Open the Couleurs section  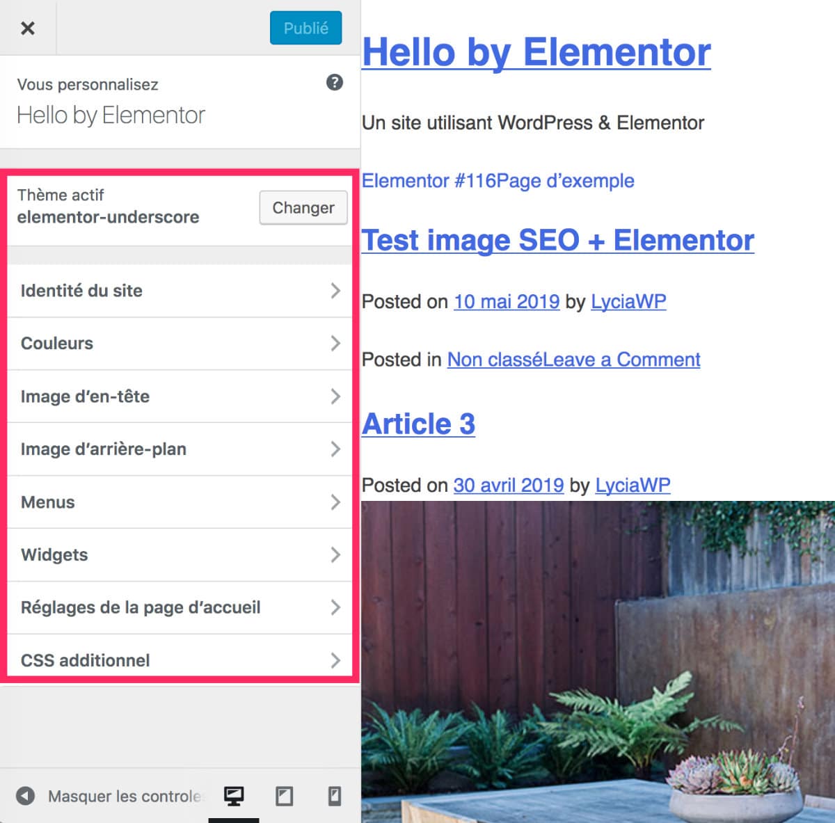pyautogui.click(x=180, y=344)
